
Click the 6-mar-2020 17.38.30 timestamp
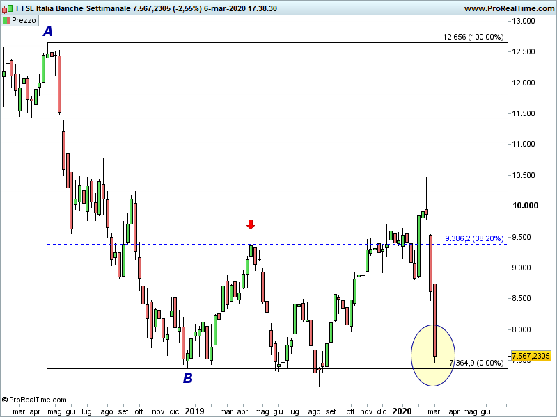pos(240,8)
